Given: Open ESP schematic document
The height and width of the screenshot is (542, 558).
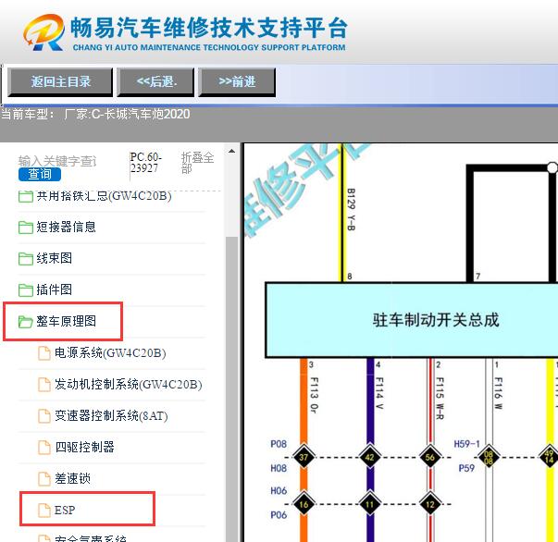Looking at the screenshot, I should tap(65, 510).
